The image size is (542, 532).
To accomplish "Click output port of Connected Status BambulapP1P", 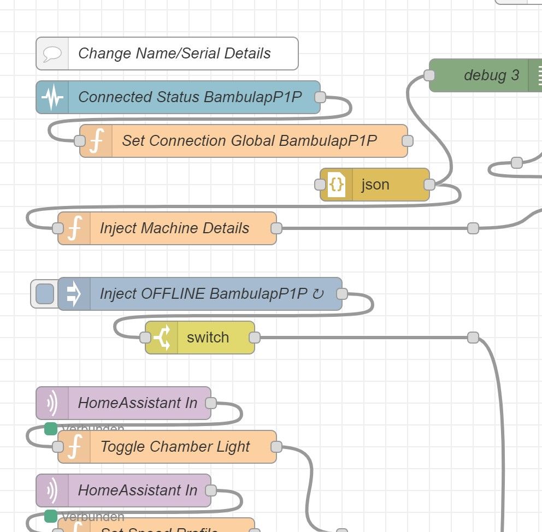I will [x=320, y=97].
